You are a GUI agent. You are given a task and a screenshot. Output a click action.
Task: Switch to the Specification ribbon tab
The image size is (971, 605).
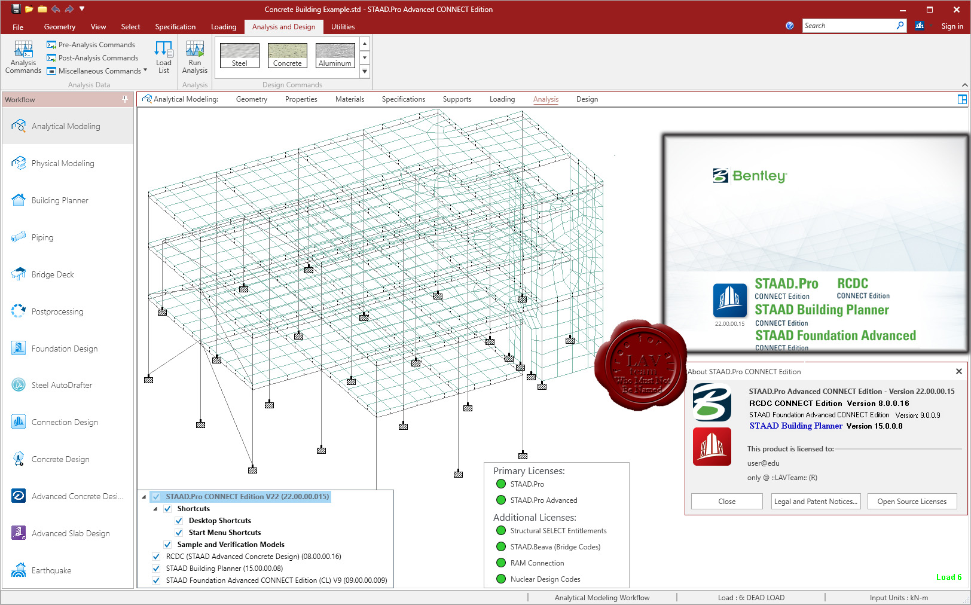[175, 27]
